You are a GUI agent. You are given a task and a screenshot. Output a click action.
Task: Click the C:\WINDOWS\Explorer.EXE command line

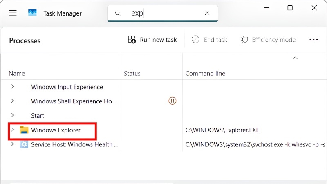click(x=222, y=130)
